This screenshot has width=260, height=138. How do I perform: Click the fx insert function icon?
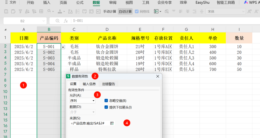66,21
